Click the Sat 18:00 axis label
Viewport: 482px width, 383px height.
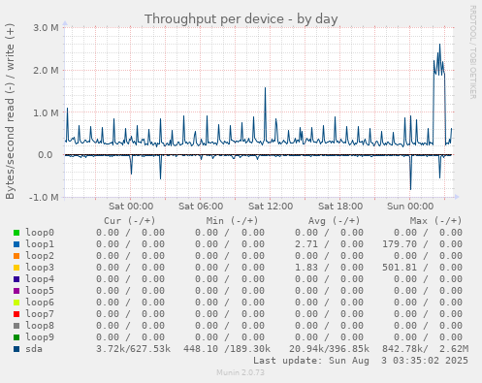pos(340,207)
